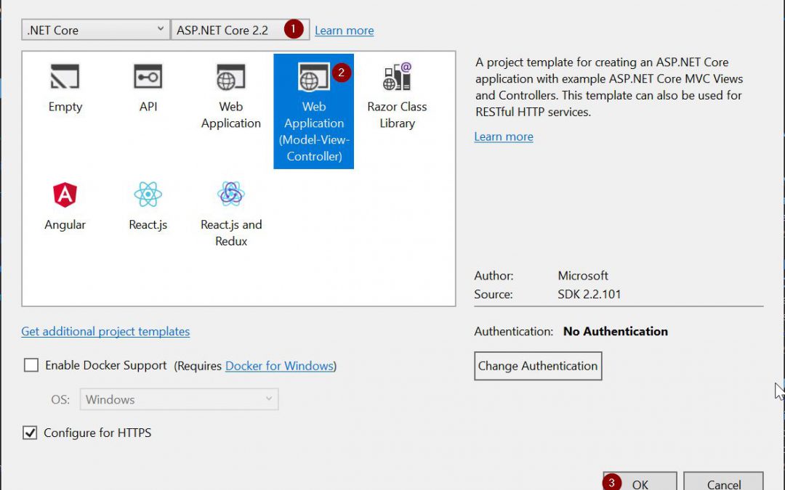Choose the Angular template icon
The image size is (785, 490).
pos(65,195)
